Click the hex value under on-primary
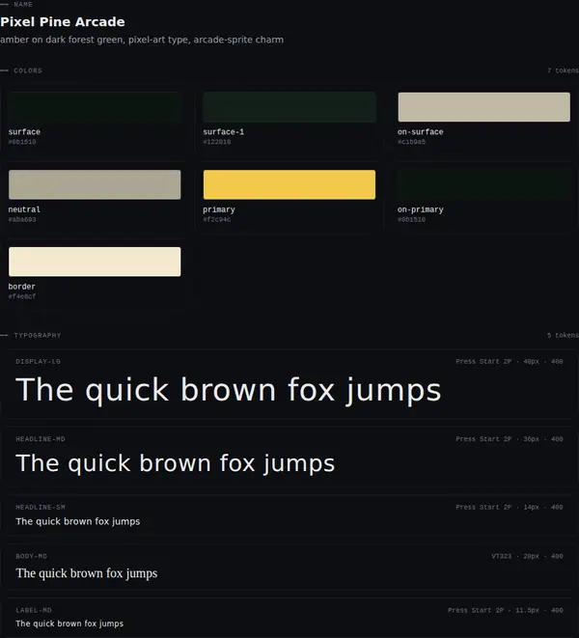This screenshot has height=638, width=579. [411, 220]
